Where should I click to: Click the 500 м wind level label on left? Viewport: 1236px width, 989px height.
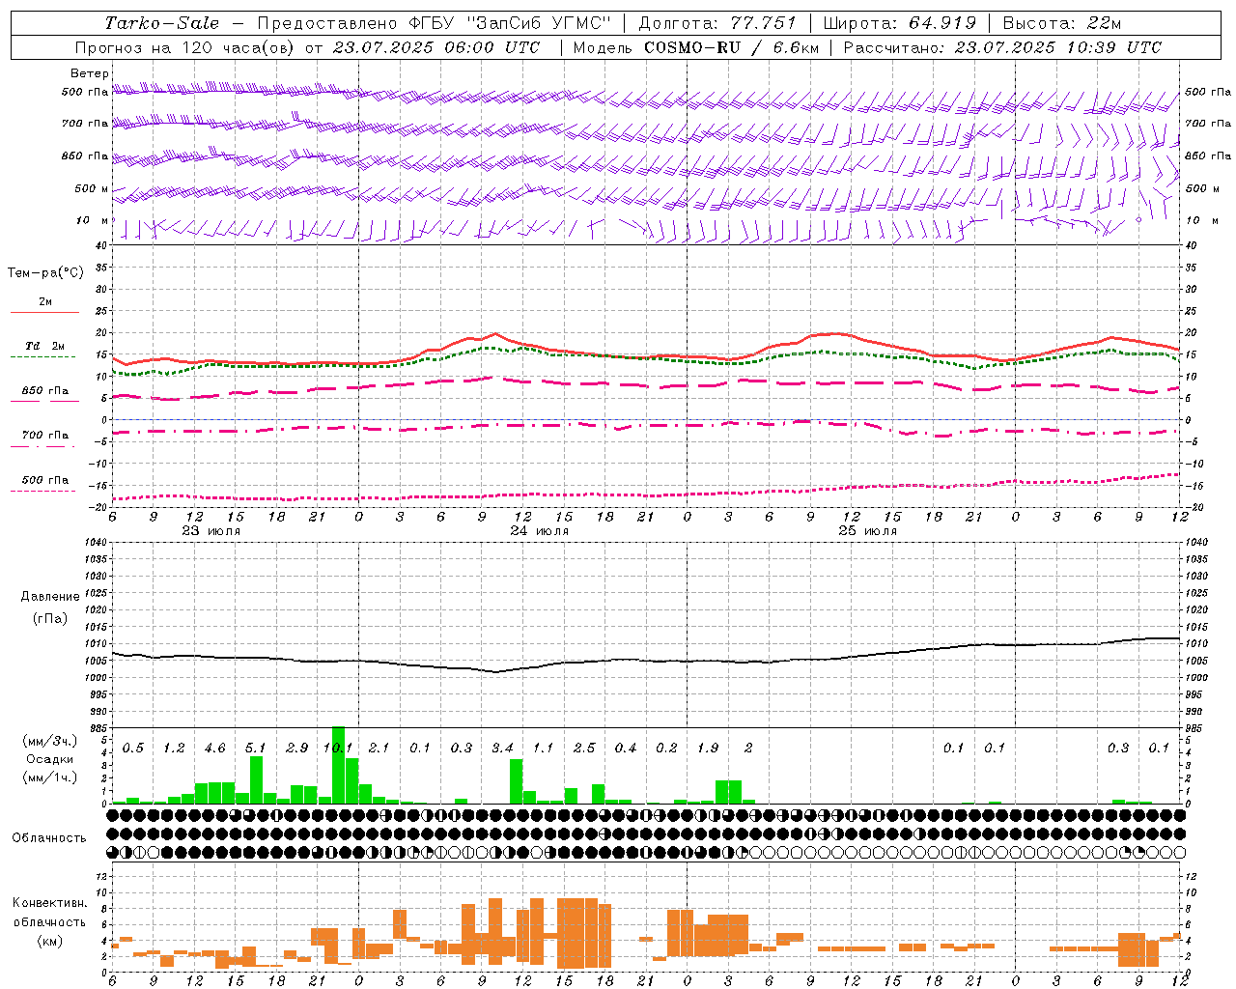pyautogui.click(x=92, y=188)
